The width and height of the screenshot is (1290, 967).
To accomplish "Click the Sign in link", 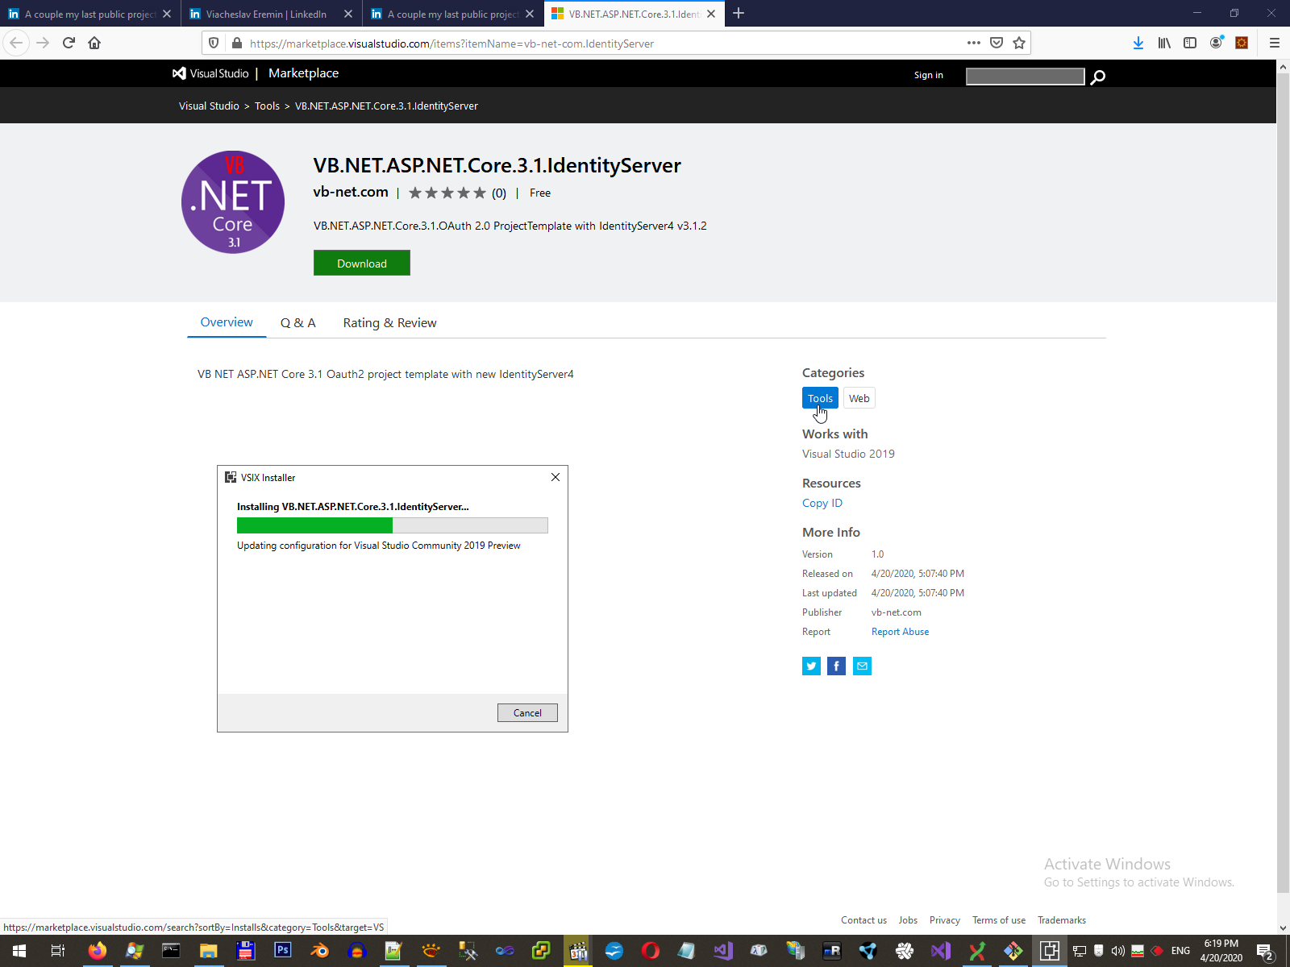I will coord(929,75).
